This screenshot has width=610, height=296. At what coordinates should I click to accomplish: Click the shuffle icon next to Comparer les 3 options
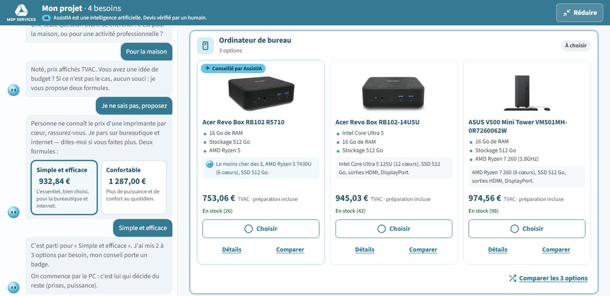click(512, 278)
